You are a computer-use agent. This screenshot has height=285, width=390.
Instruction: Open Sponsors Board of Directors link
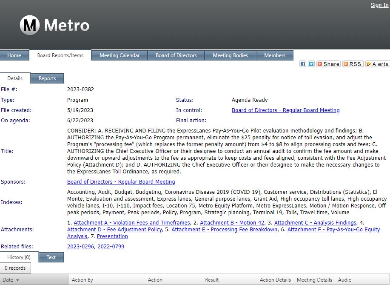(x=121, y=181)
